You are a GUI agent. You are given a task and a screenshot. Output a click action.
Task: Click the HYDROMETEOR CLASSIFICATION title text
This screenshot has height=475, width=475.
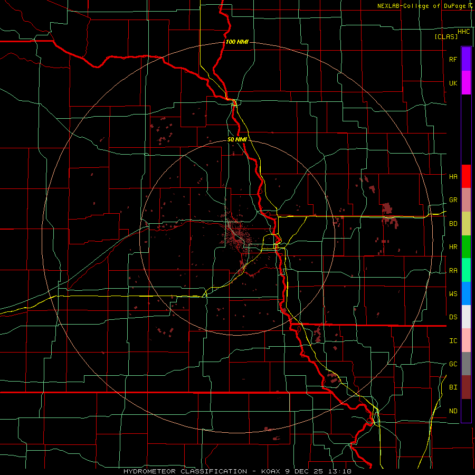[x=185, y=471]
